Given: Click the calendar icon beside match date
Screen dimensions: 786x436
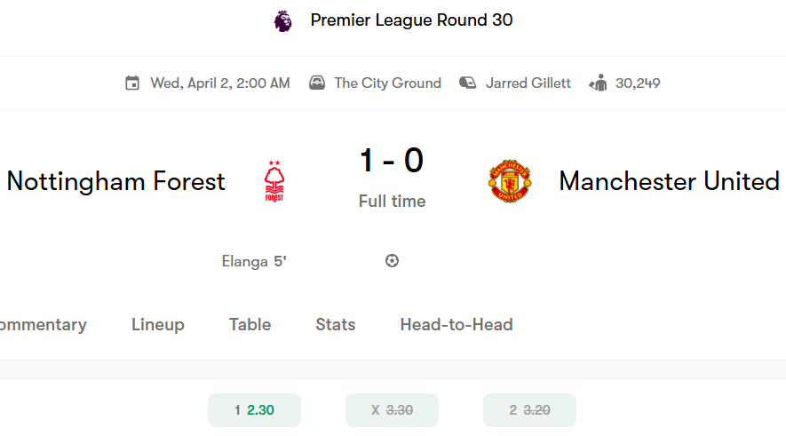Looking at the screenshot, I should 132,83.
